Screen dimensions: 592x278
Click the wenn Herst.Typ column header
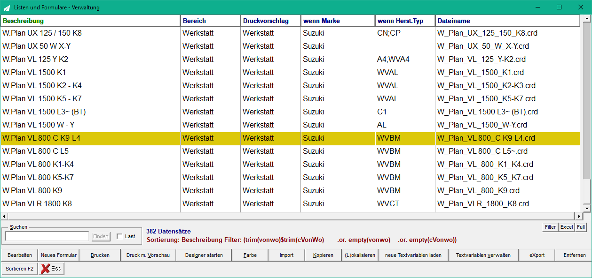(x=405, y=21)
